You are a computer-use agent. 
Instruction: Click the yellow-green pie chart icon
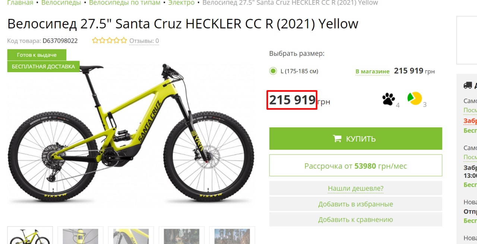414,98
